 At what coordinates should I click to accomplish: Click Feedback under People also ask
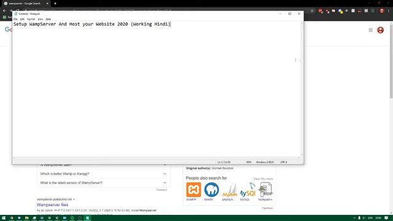click(x=161, y=190)
